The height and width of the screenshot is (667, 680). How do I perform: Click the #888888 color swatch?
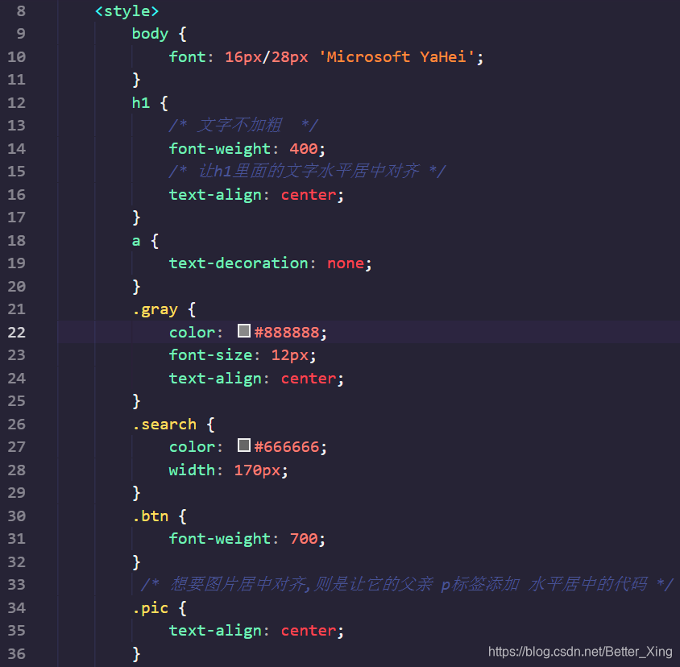pos(244,331)
